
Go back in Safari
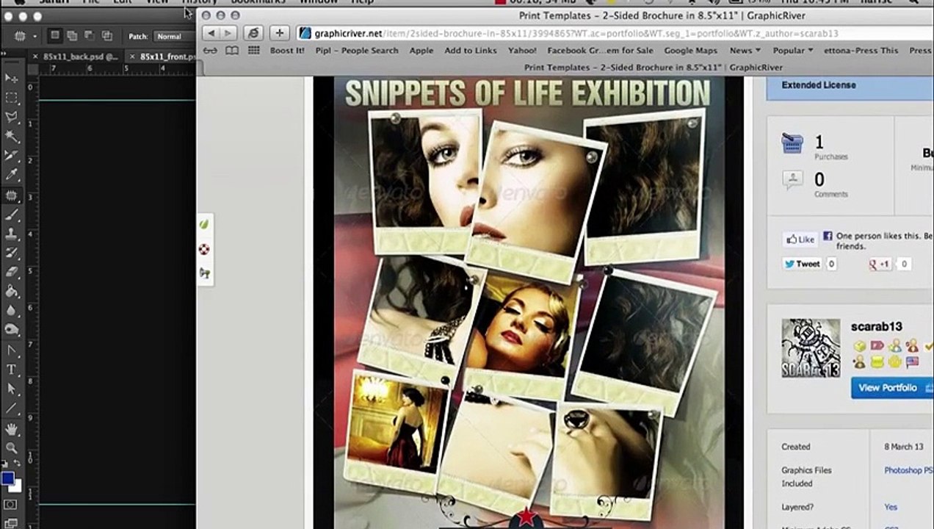pos(211,33)
